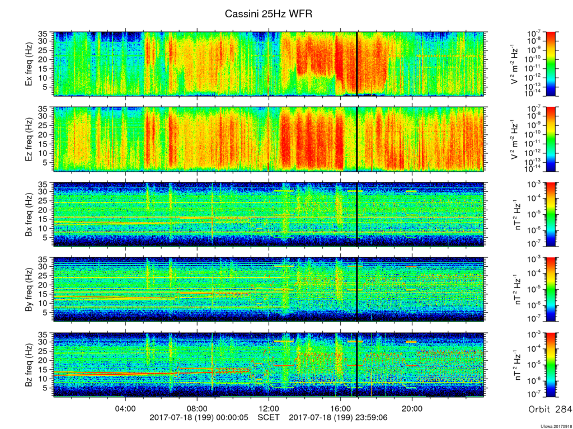Screen dimensions: 573x429
Task: Click the "Cassini 25Hz WFR" plot title
Action: coord(269,14)
